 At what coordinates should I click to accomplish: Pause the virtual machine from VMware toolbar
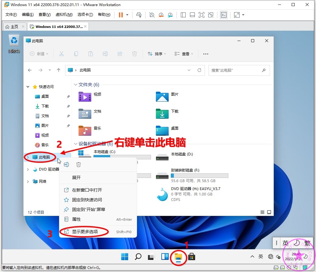(x=121, y=15)
